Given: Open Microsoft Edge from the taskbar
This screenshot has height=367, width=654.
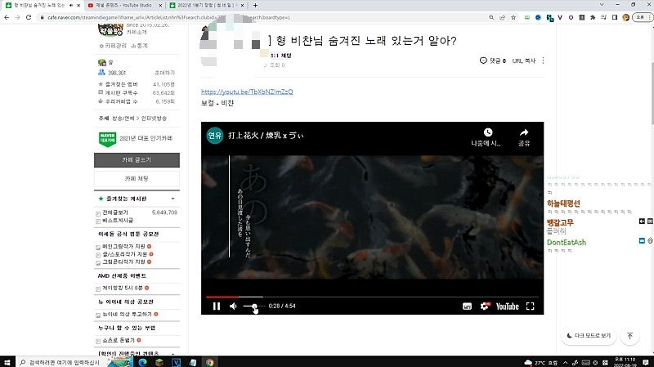Looking at the screenshot, I should pyautogui.click(x=142, y=362).
